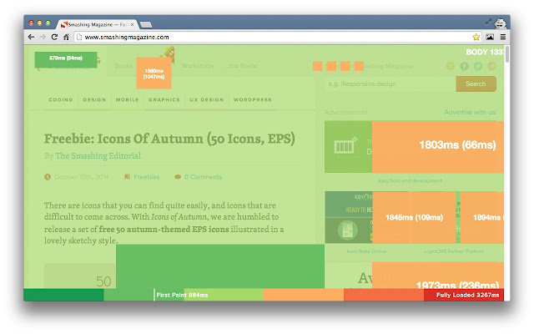The width and height of the screenshot is (534, 334).
Task: Open the Books navigation item
Action: tap(123, 66)
